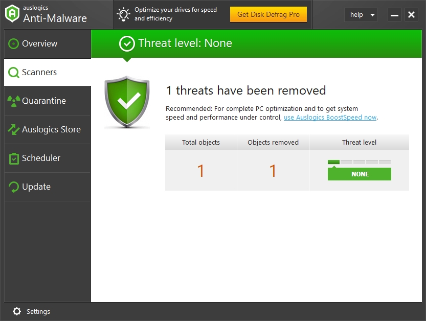Image resolution: width=426 pixels, height=321 pixels.
Task: Click the Scheduler clipboard icon
Action: point(14,158)
